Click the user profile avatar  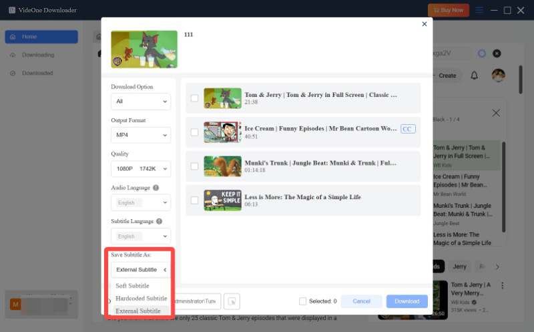click(498, 75)
